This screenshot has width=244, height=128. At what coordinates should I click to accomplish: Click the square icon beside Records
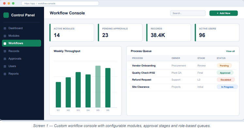(5, 51)
